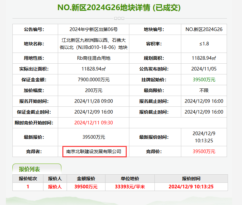This screenshot has width=242, height=205.
Task: Click green listing start price 39500万元
Action: pos(204,80)
